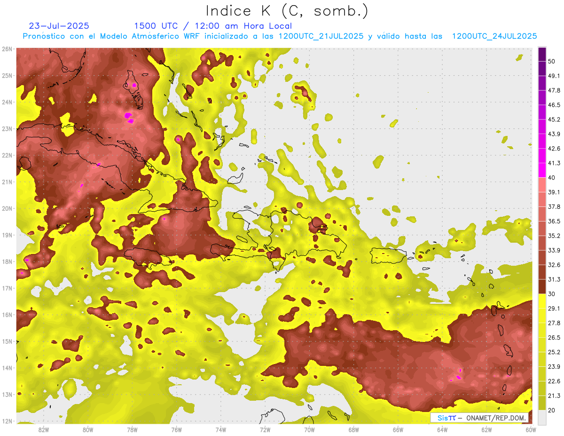The width and height of the screenshot is (564, 436).
Task: Click the latitude label "16N"
Action: 7,315
